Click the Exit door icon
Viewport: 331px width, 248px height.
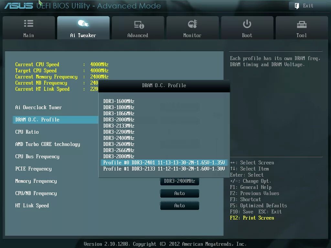pyautogui.click(x=297, y=6)
